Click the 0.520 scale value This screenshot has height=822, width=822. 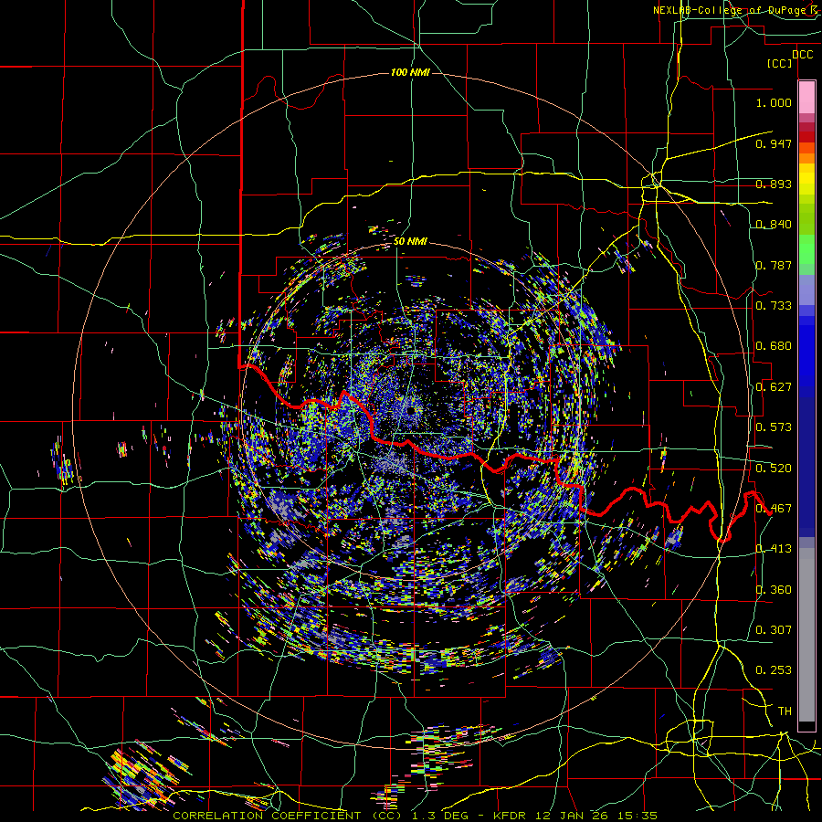(774, 469)
